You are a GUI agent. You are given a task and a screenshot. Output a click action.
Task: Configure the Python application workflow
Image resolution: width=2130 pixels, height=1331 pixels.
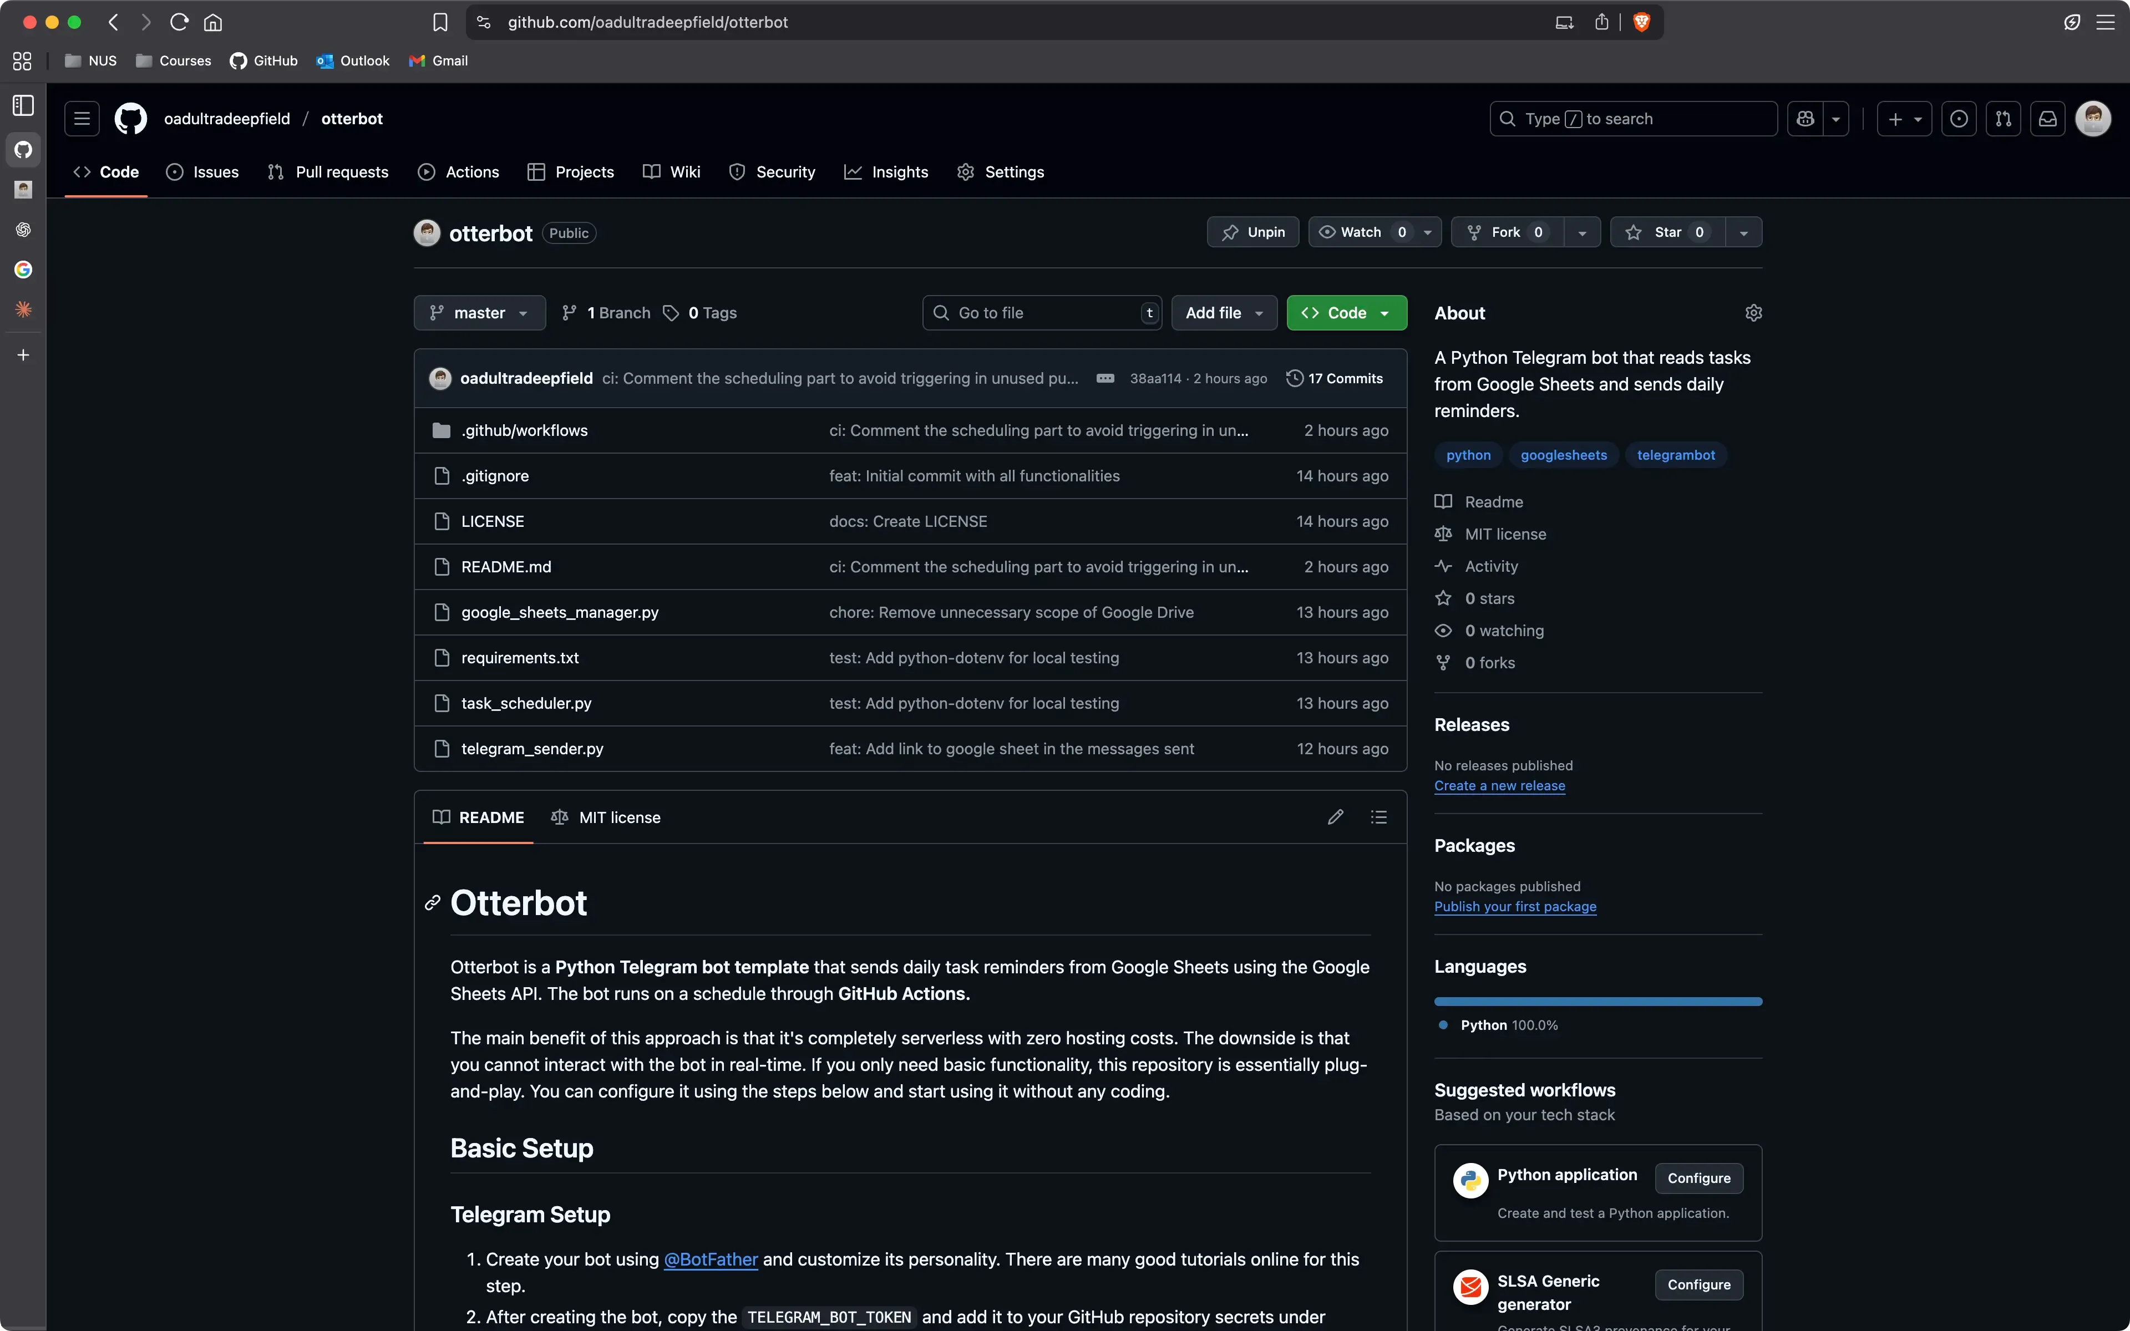point(1698,1178)
